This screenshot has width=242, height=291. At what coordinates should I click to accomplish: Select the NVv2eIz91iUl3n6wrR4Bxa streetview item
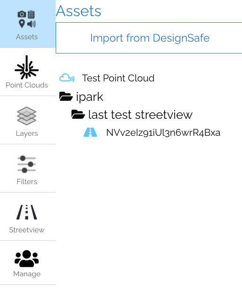pos(163,132)
